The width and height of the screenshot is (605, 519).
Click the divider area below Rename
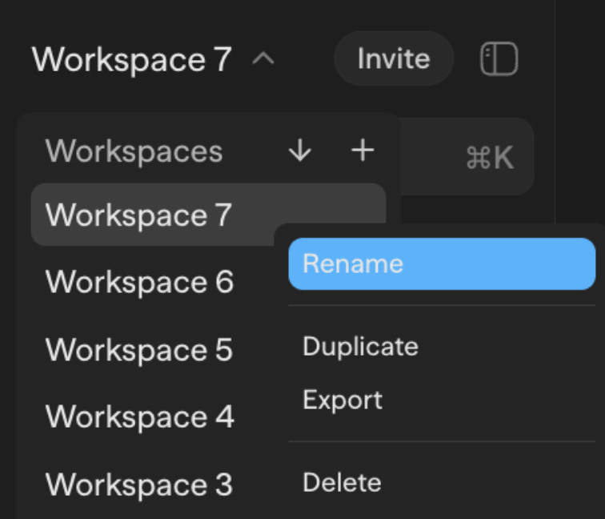pyautogui.click(x=442, y=305)
